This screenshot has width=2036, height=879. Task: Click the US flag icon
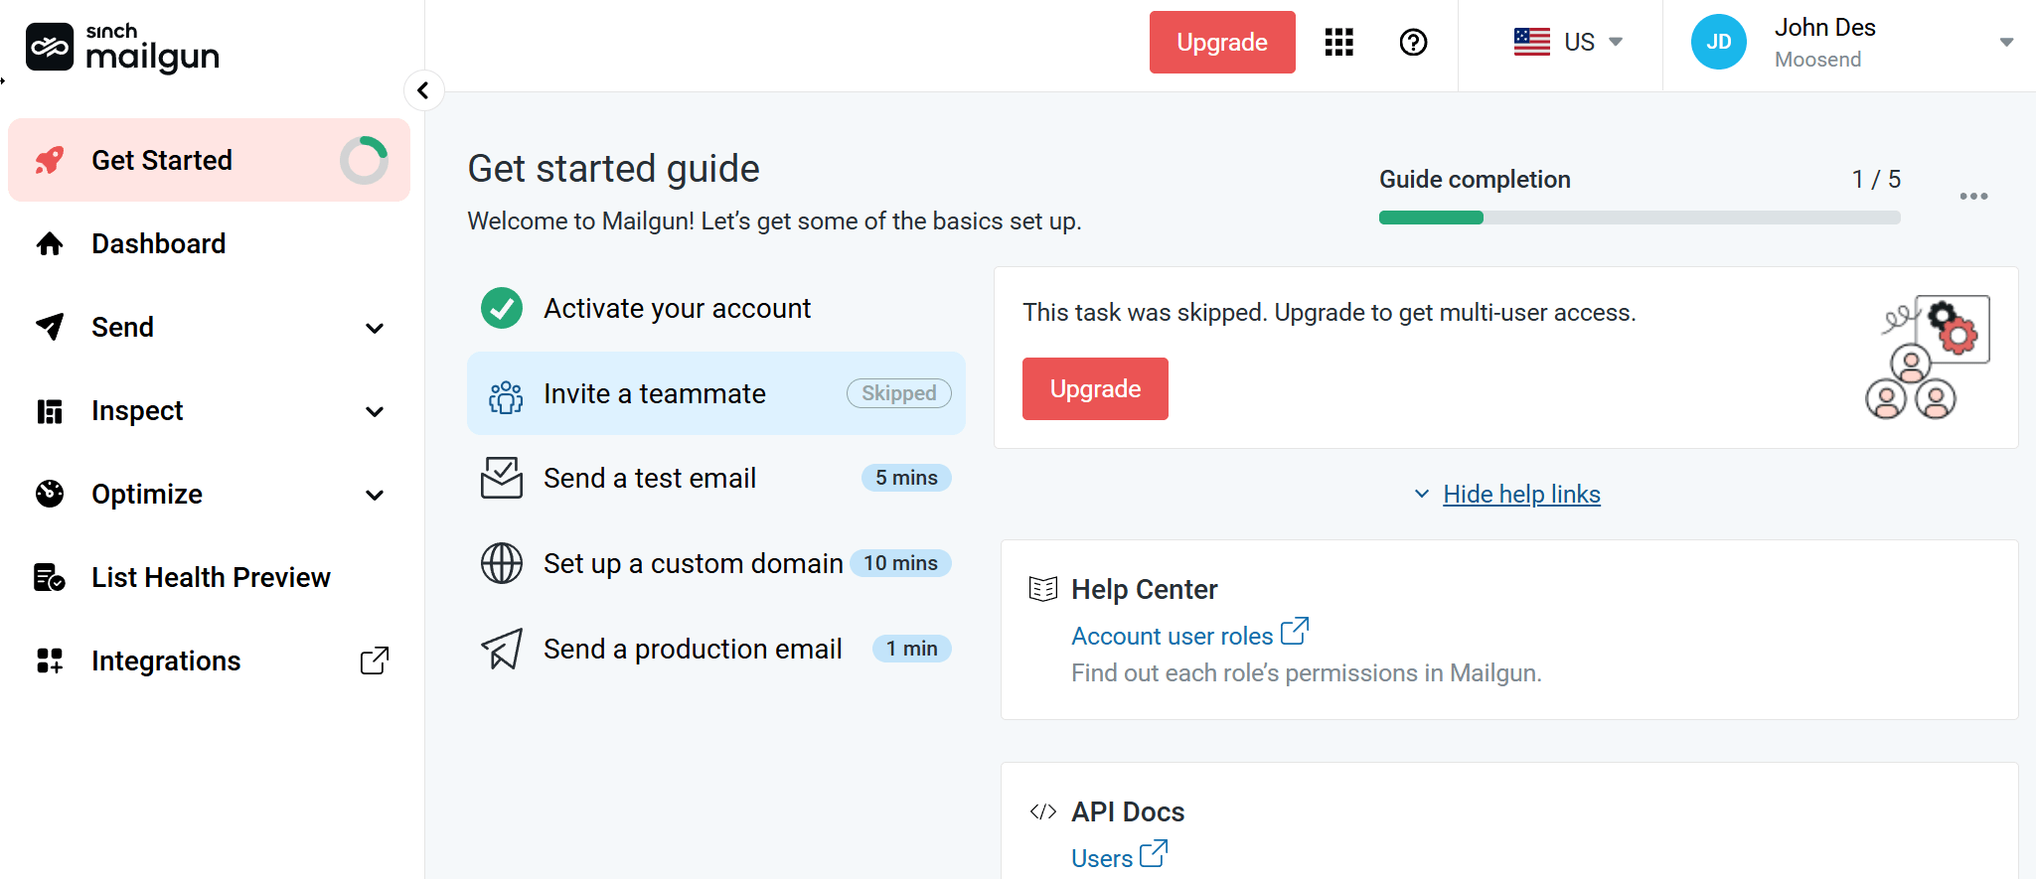[x=1531, y=42]
